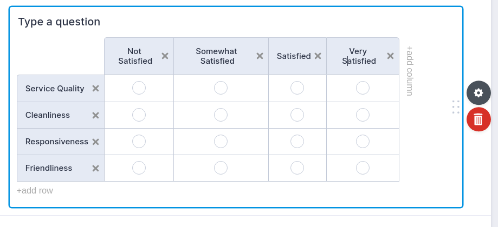
Task: Choose Very Satisfied for Cleanliness
Action: click(363, 115)
